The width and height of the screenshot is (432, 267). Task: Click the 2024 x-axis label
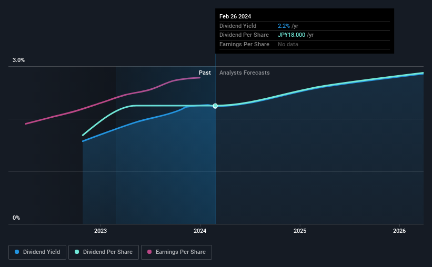pyautogui.click(x=200, y=231)
